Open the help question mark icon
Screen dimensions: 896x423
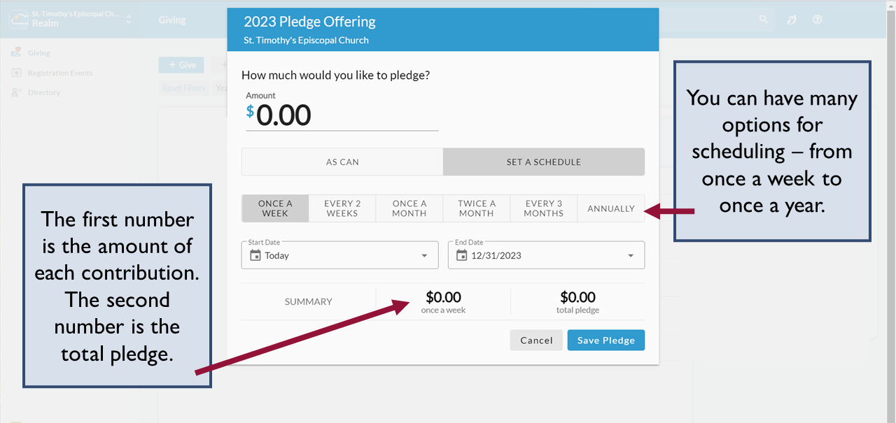[817, 20]
